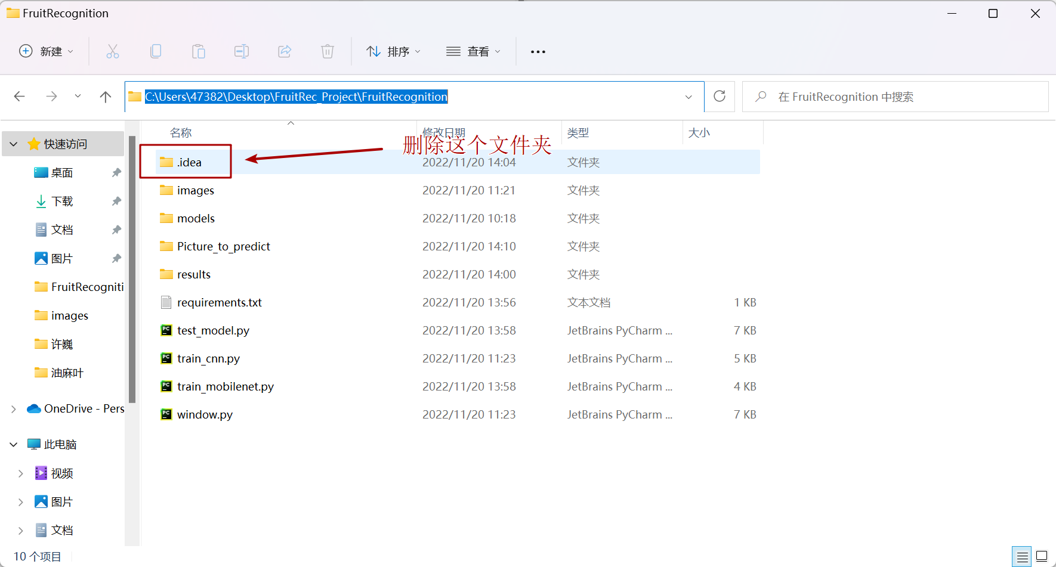
Task: Sort by the 类型 column header
Action: tap(578, 133)
